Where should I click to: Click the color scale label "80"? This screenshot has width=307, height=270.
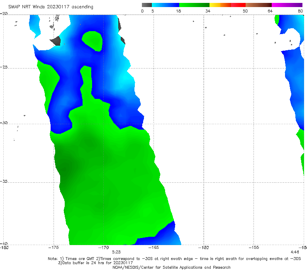click(300, 11)
